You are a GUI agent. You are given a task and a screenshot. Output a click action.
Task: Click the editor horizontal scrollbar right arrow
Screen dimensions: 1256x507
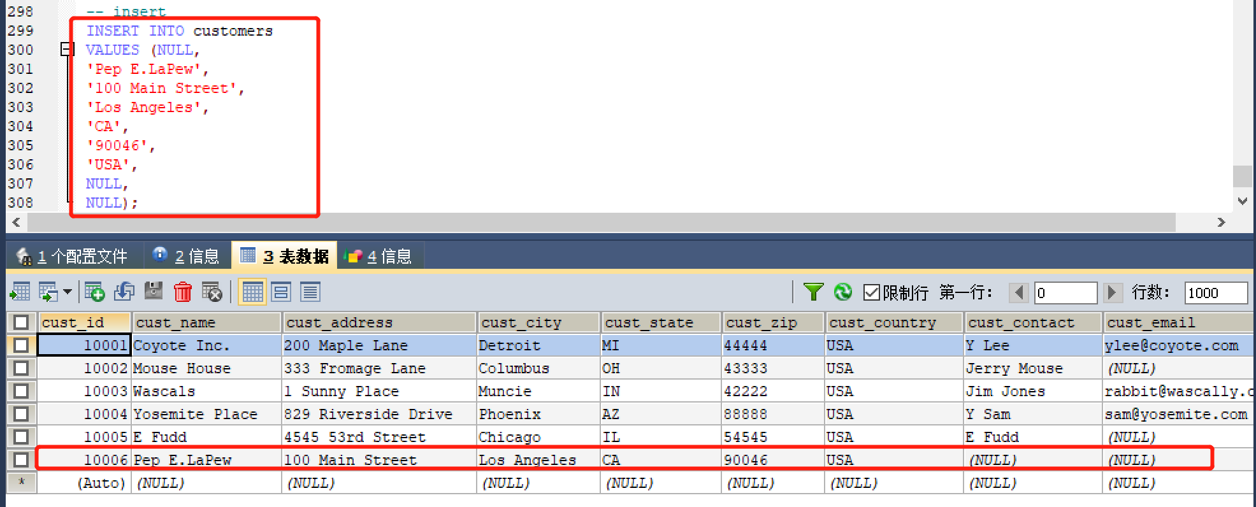point(1221,222)
